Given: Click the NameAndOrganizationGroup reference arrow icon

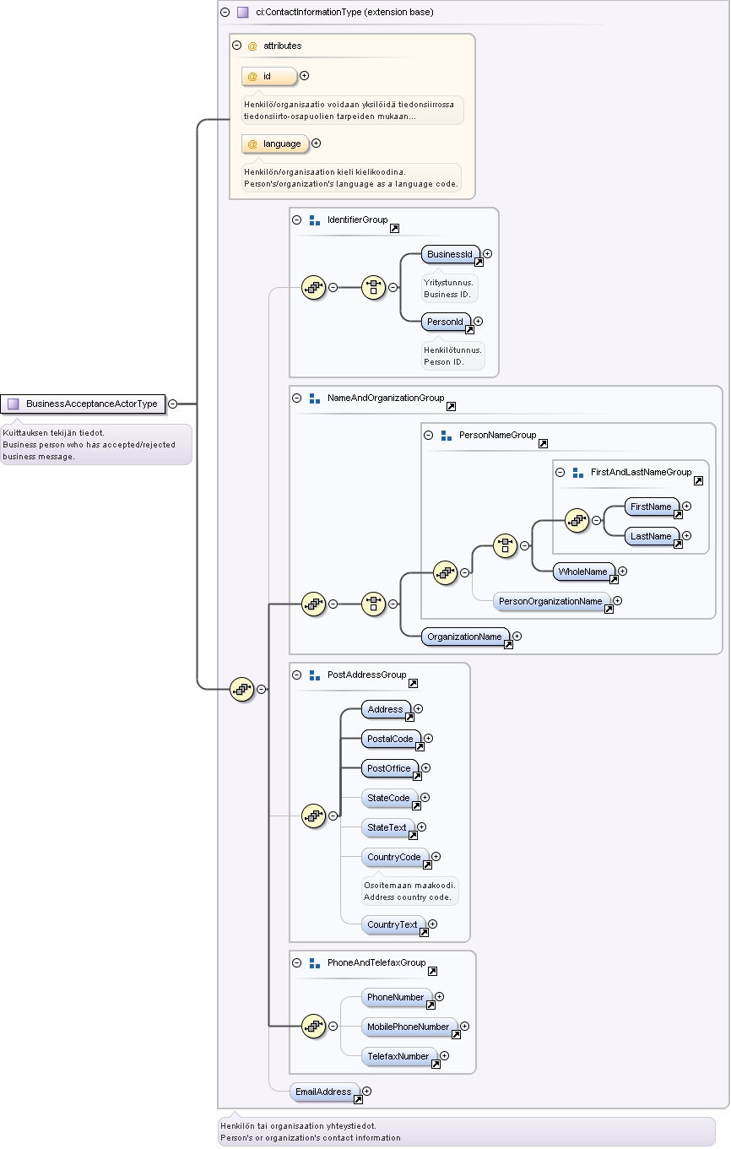Looking at the screenshot, I should pos(451,408).
